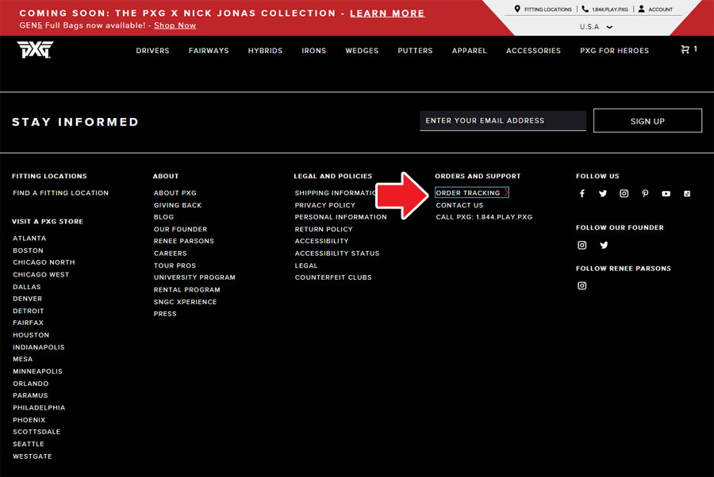Image resolution: width=714 pixels, height=477 pixels.
Task: Click the Sign Up button
Action: [647, 120]
